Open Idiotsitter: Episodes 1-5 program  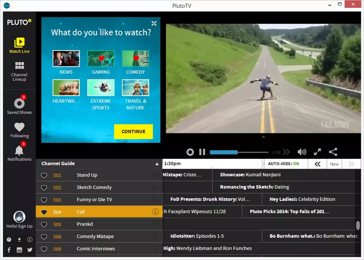click(212, 236)
